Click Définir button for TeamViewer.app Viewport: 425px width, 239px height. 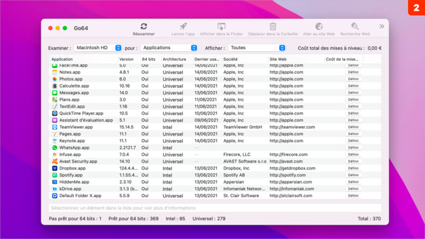(354, 127)
